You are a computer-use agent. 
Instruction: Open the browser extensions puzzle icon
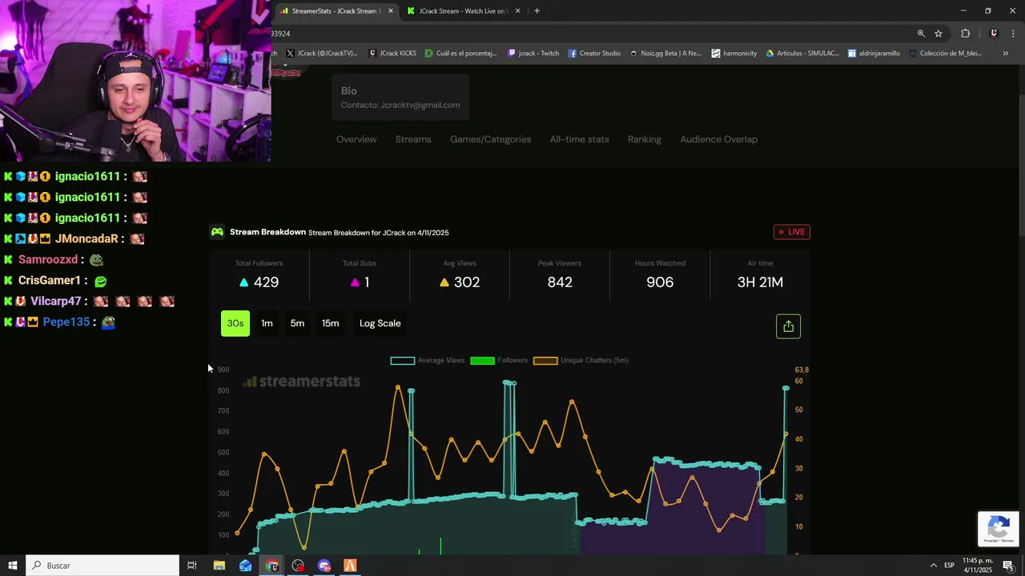[x=965, y=34]
